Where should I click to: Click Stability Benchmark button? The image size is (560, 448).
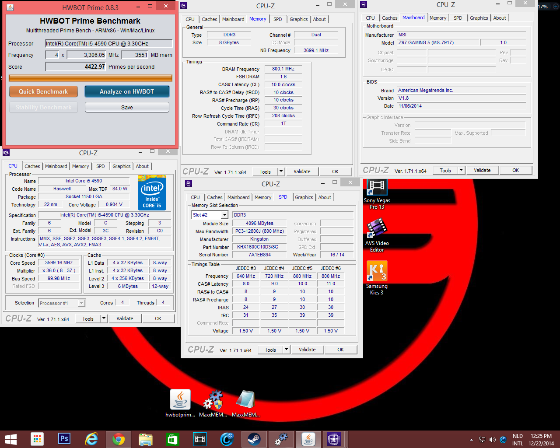click(x=43, y=107)
